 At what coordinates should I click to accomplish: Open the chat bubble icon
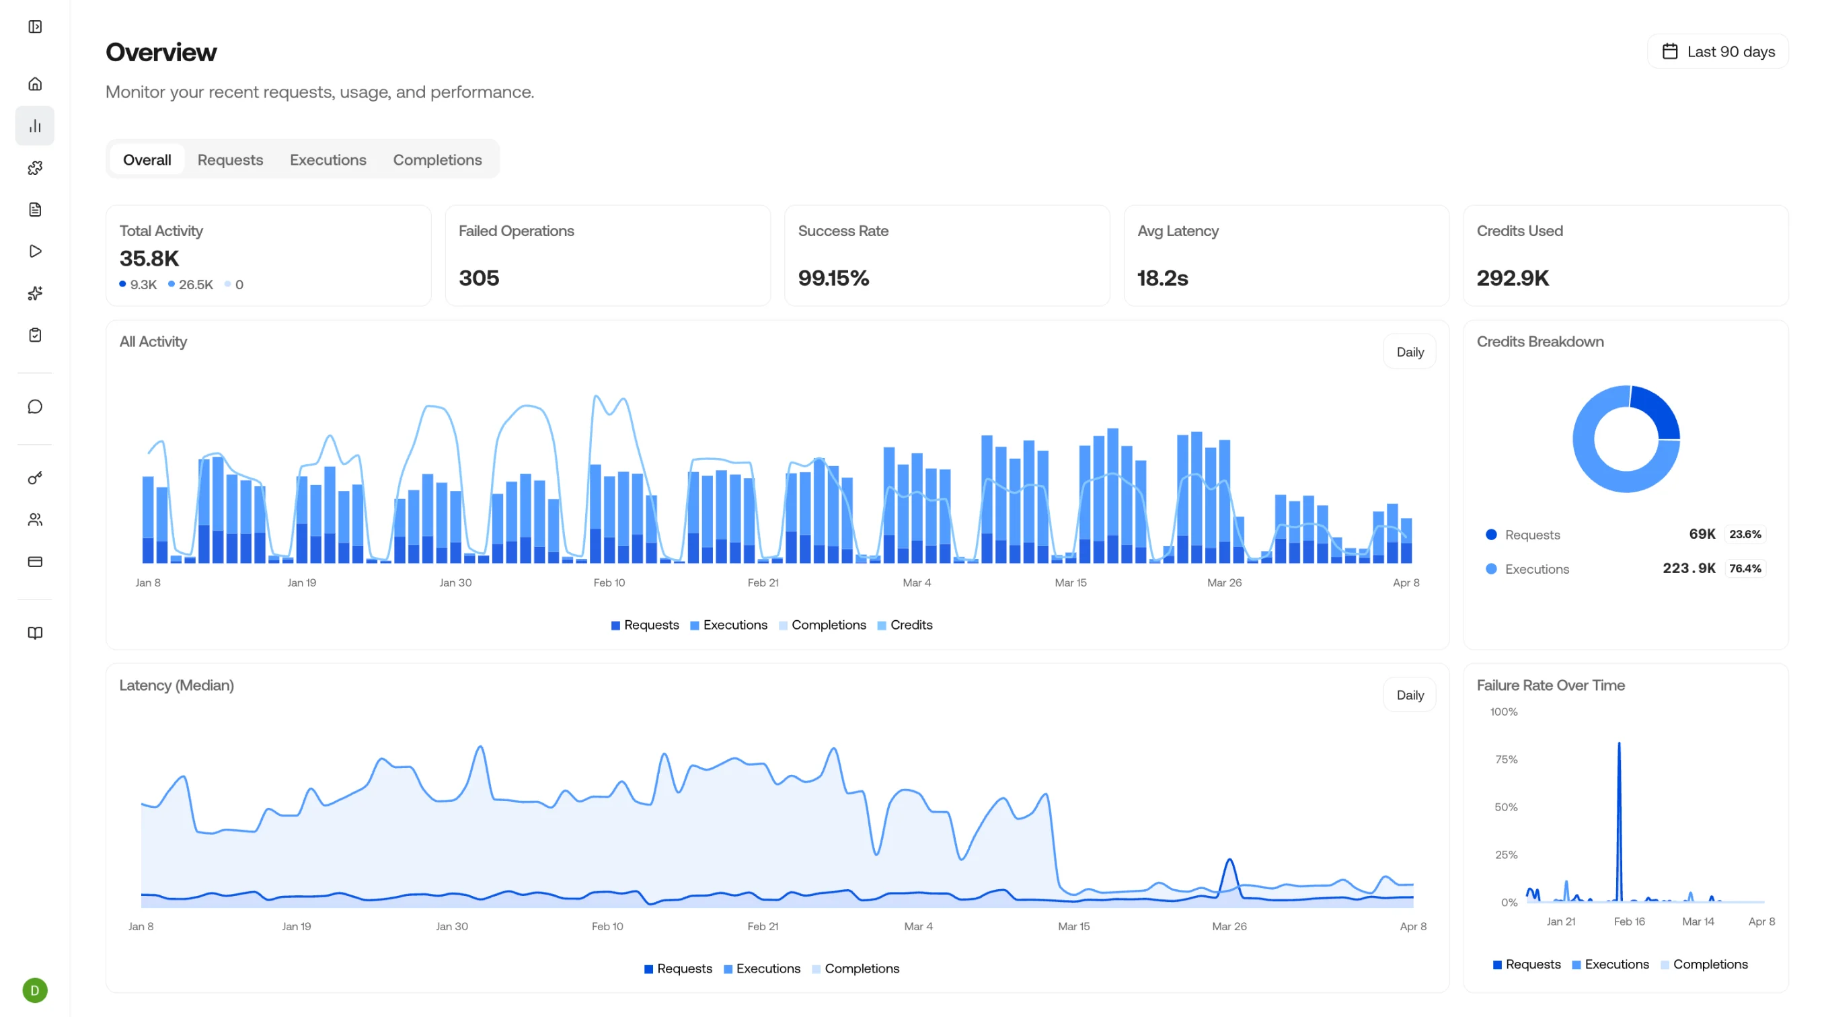pos(35,406)
